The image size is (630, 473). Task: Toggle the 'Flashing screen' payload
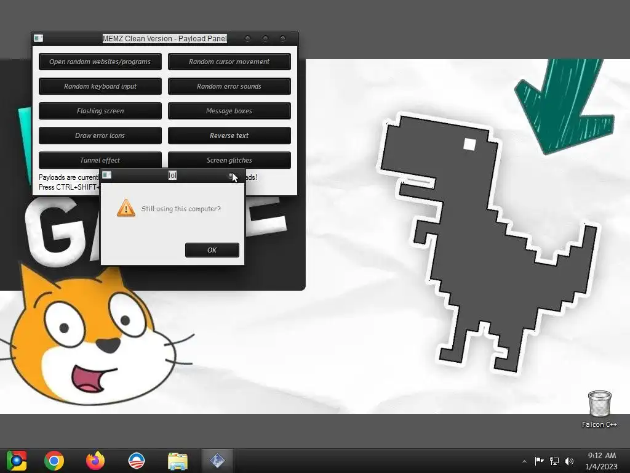(100, 111)
